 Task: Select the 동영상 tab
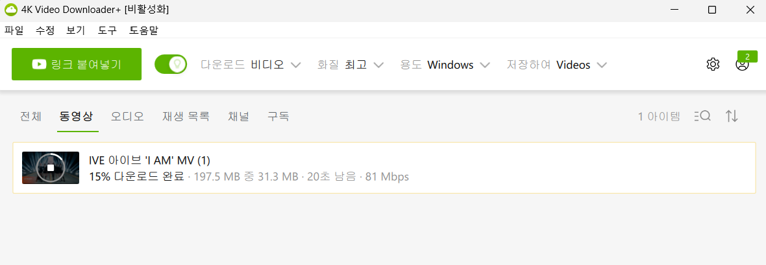click(76, 116)
